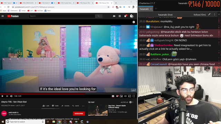Open the Windows Start menu
The width and height of the screenshot is (221, 124).
click(3, 122)
